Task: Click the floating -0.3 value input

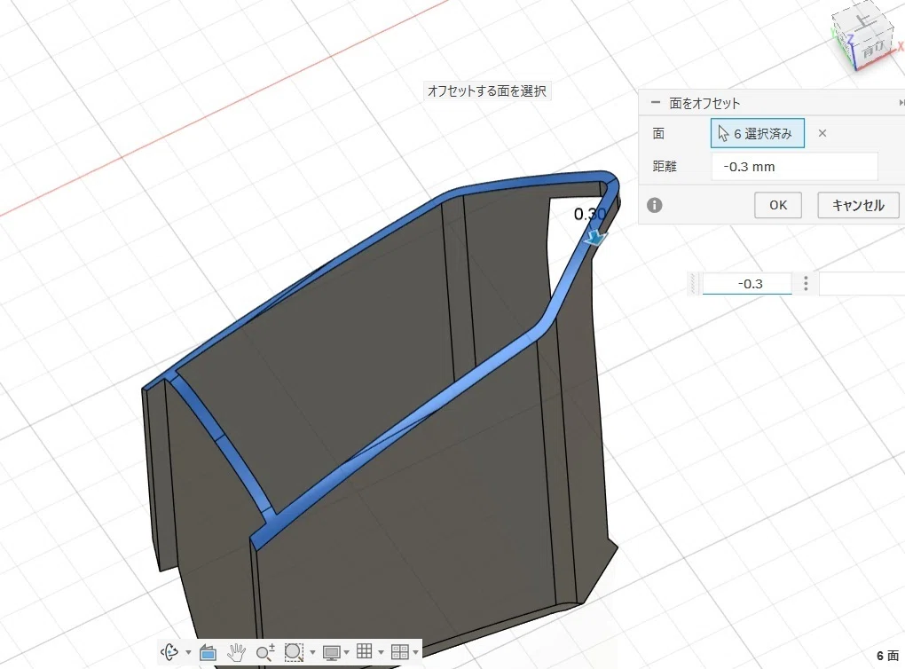Action: click(x=747, y=283)
